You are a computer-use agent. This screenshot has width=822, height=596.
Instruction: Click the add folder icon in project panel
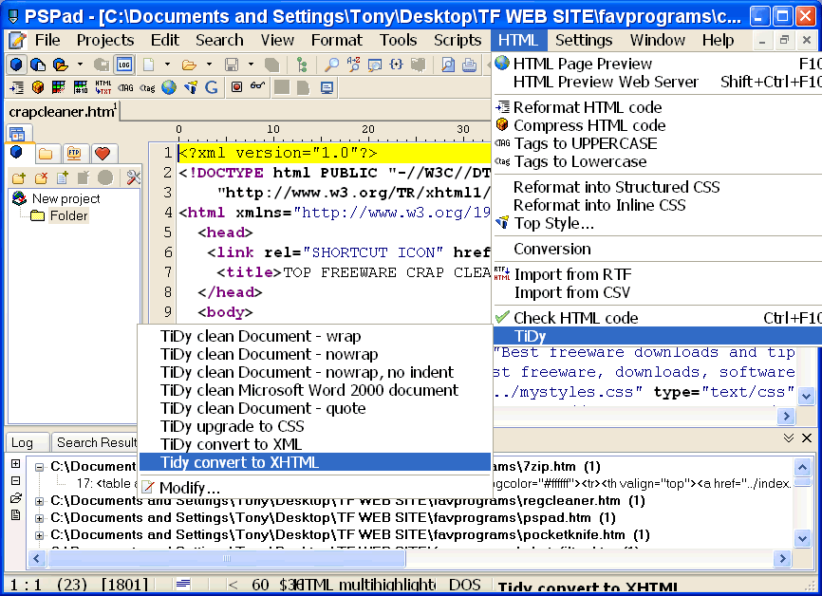19,178
